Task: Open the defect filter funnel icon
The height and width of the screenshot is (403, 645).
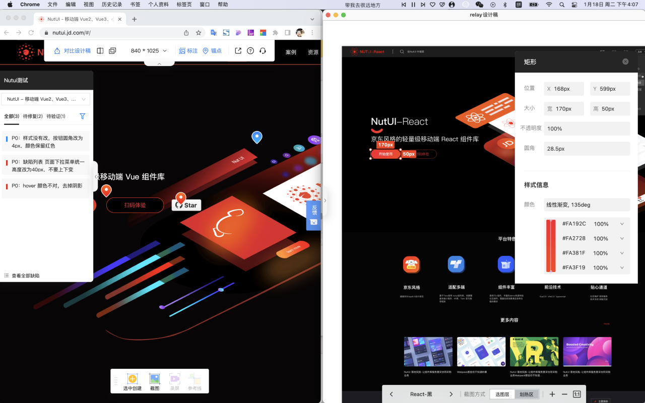Action: click(83, 116)
